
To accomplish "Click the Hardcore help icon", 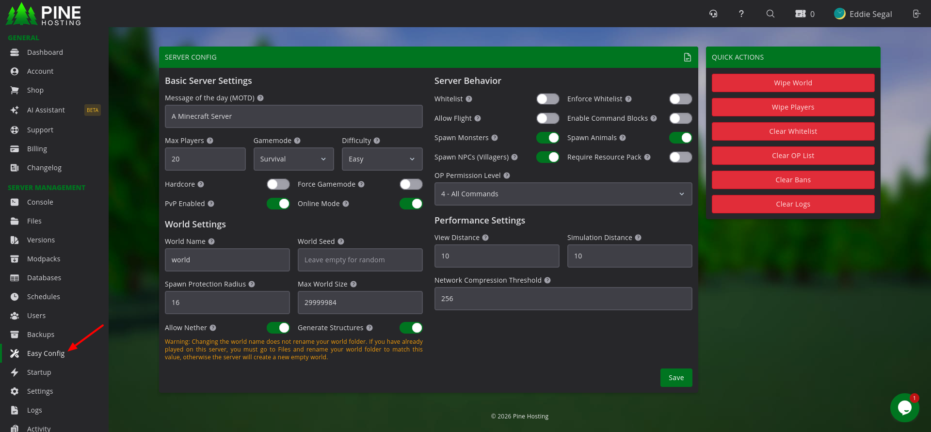I will coord(201,184).
